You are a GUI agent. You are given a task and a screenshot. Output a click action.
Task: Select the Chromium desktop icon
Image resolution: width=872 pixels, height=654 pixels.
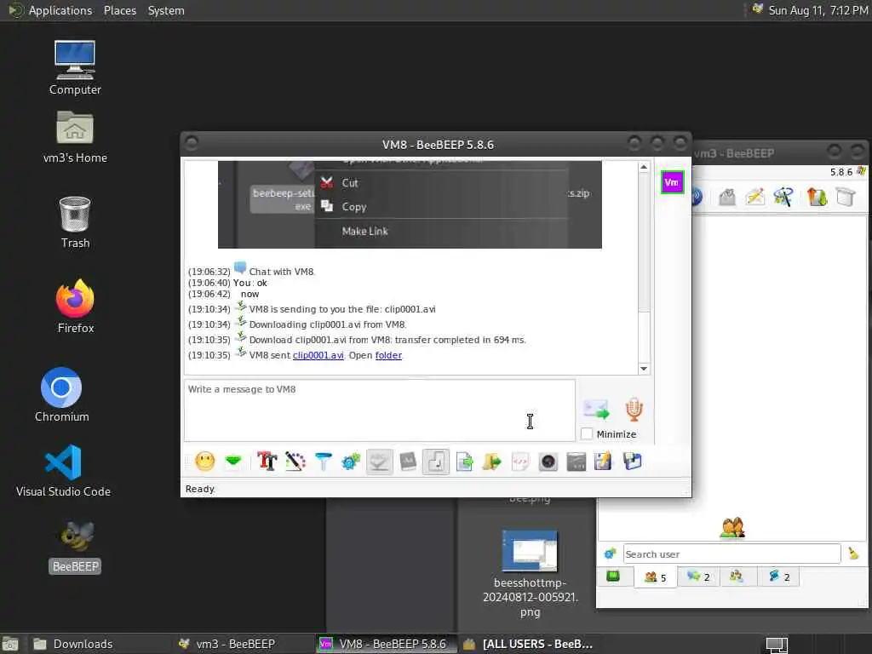pyautogui.click(x=61, y=395)
